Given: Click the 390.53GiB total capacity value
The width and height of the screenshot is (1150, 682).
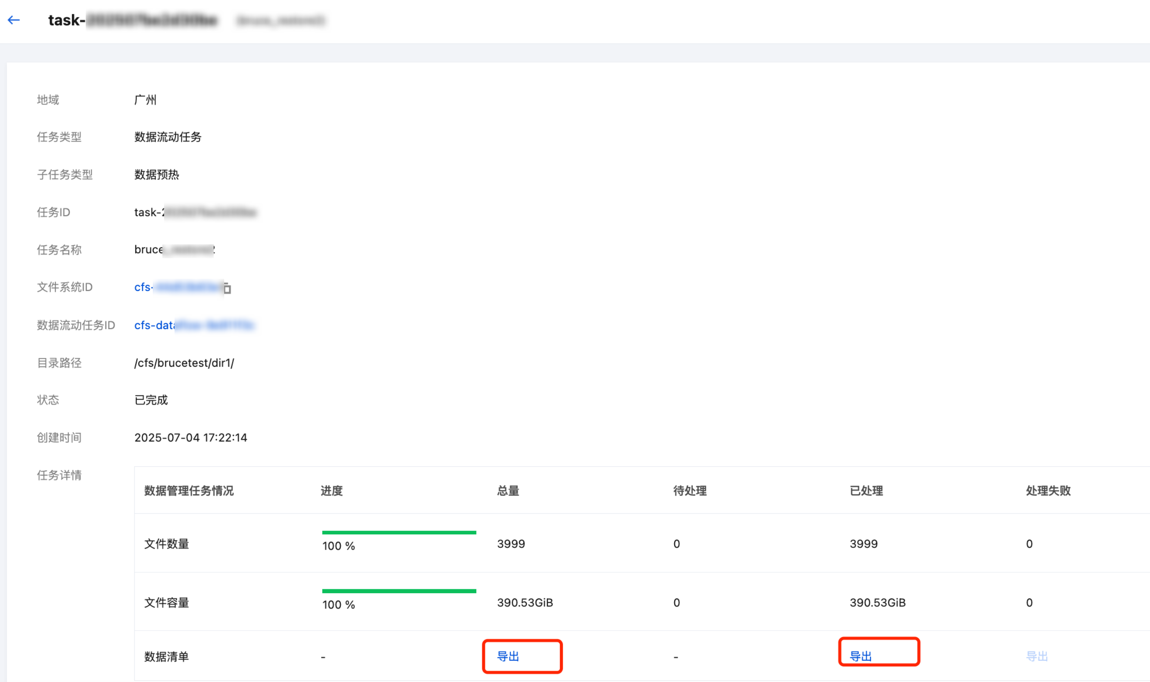Looking at the screenshot, I should (x=525, y=602).
